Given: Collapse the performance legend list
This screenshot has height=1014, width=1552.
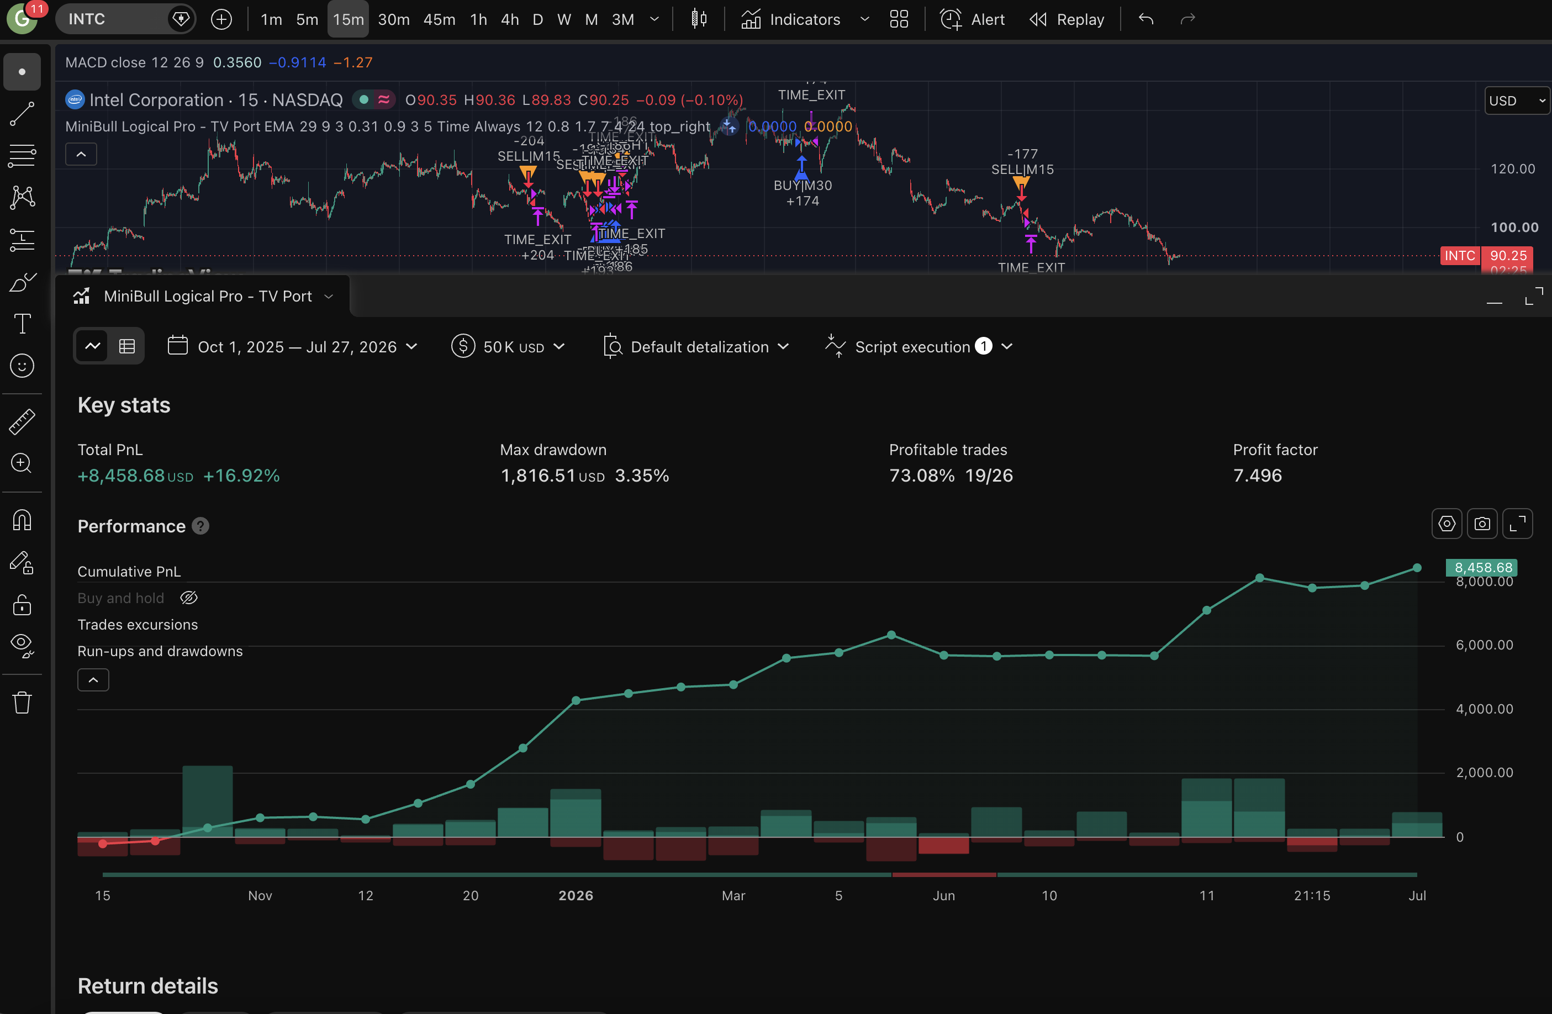Looking at the screenshot, I should 93,680.
